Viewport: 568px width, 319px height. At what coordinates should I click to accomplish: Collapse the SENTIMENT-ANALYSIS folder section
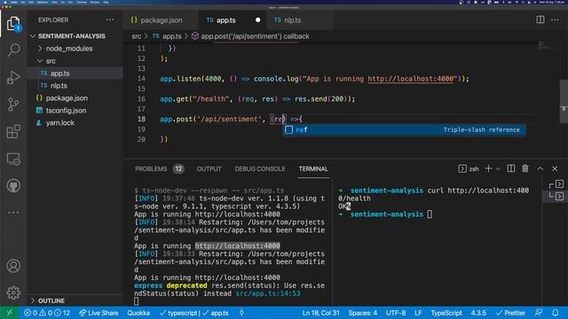(75, 36)
